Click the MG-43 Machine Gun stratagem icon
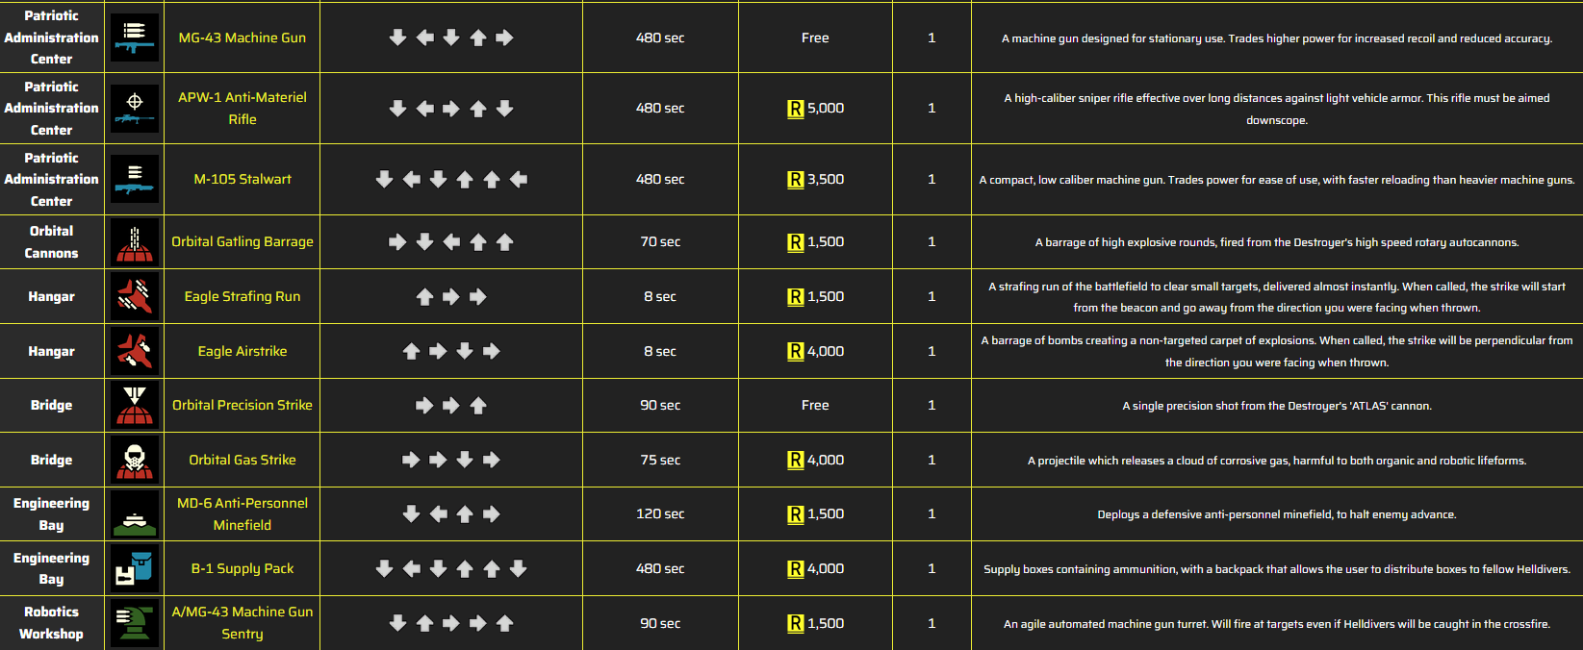Viewport: 1583px width, 650px height. coord(135,37)
